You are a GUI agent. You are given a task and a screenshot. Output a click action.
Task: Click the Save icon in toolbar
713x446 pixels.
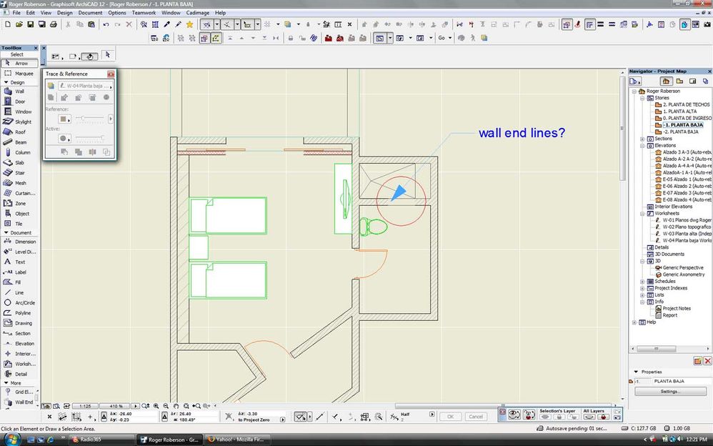coord(31,24)
